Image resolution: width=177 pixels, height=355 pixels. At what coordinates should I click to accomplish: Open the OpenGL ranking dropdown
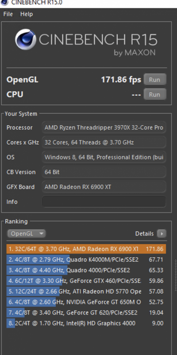pyautogui.click(x=27, y=233)
